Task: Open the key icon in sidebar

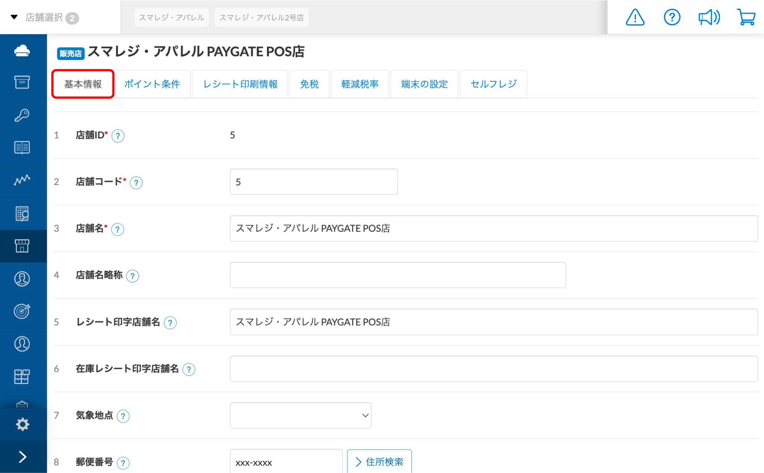Action: (22, 115)
